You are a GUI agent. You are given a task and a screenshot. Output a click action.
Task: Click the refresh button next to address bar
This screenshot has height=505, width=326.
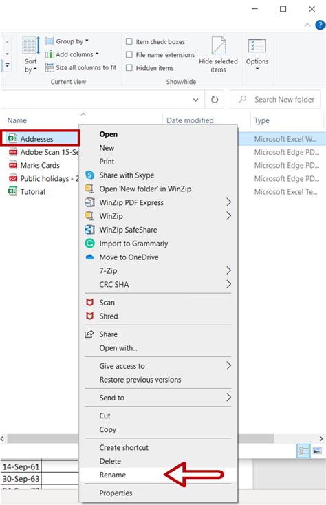(x=215, y=100)
